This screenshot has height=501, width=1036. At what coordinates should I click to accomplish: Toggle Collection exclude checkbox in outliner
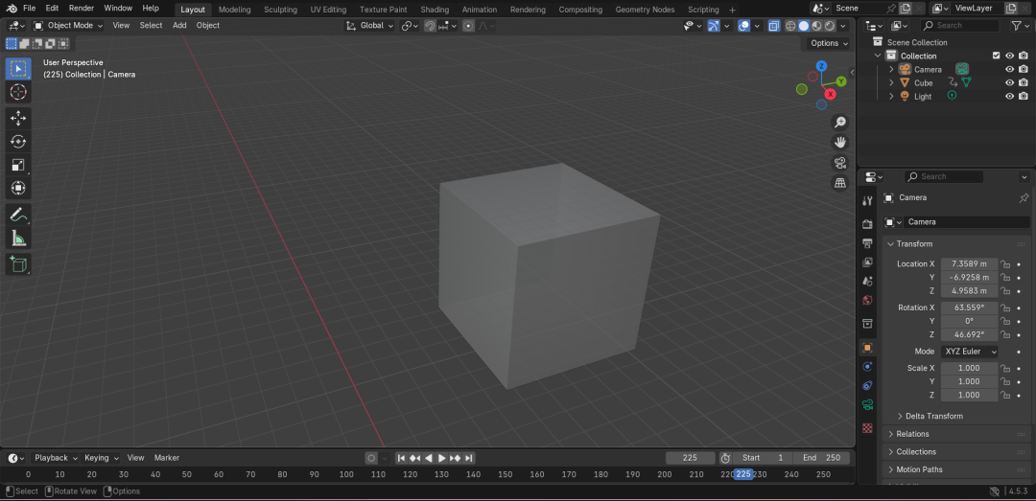point(997,57)
